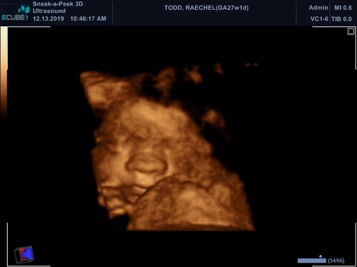The height and width of the screenshot is (267, 357).
Task: Click the ECUBE 7 logo
Action: pos(16,12)
